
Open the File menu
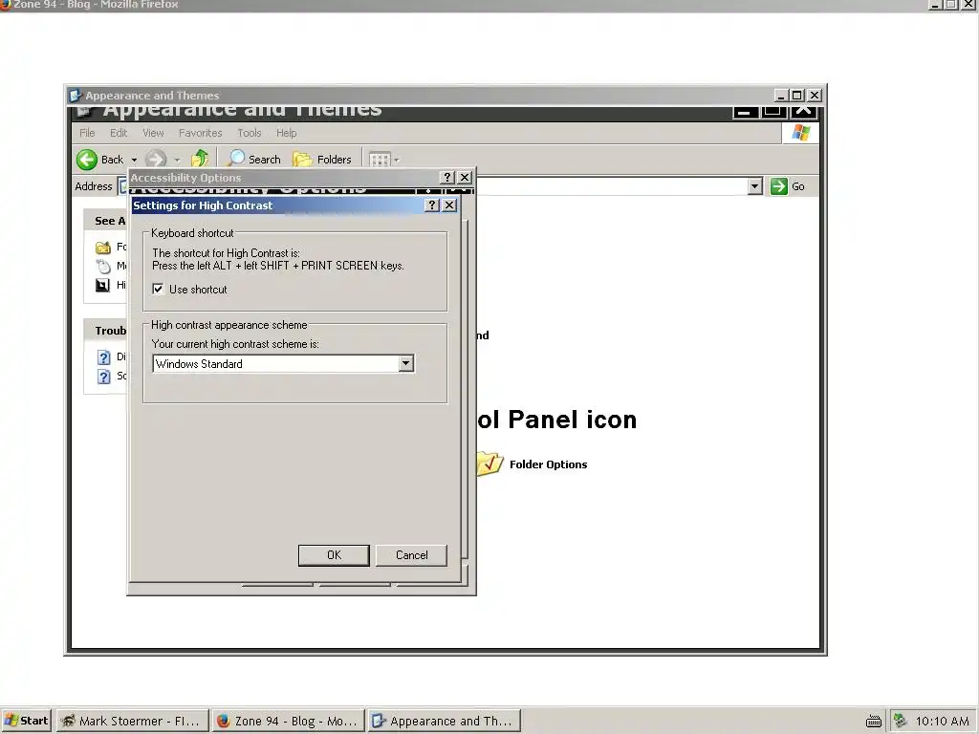(87, 133)
